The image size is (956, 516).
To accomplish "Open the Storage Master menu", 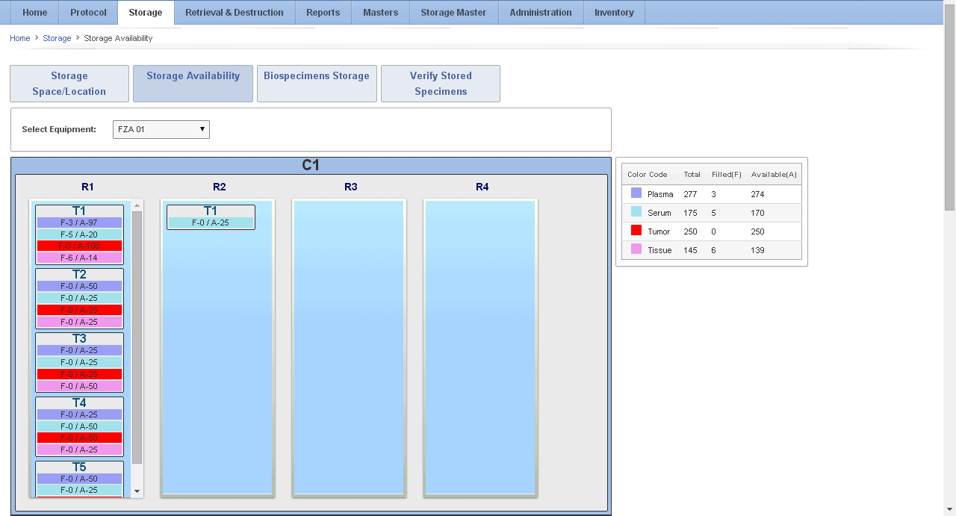I will pyautogui.click(x=453, y=13).
